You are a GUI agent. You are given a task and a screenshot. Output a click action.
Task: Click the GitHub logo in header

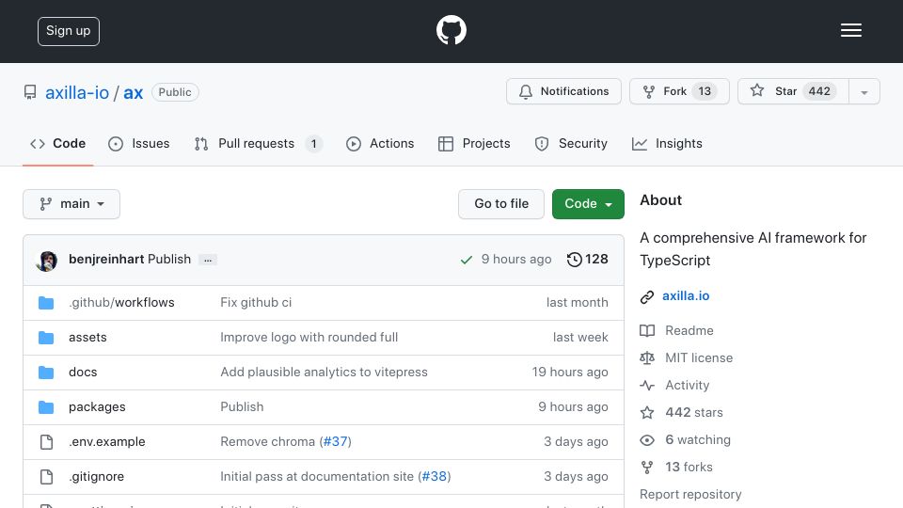pos(451,30)
